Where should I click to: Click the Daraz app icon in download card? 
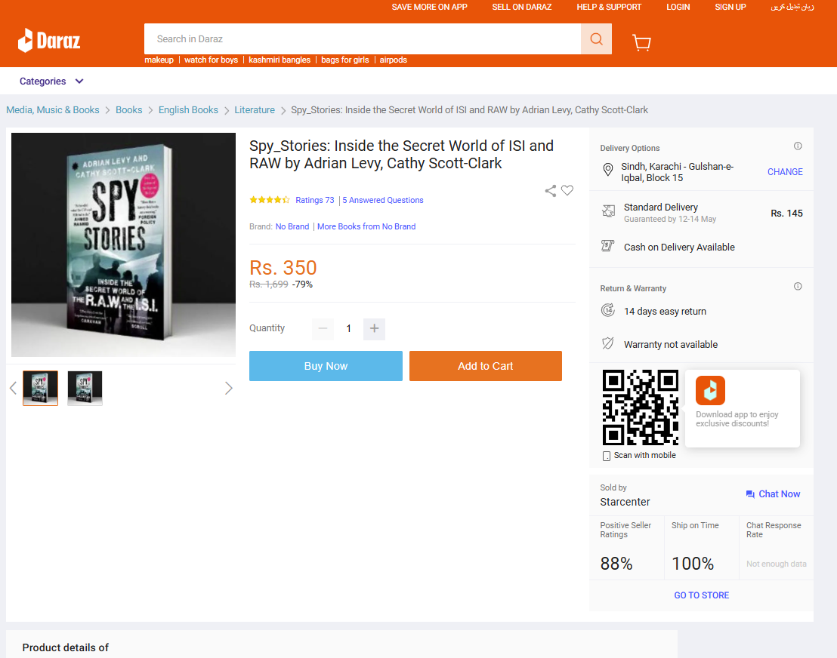tap(710, 390)
